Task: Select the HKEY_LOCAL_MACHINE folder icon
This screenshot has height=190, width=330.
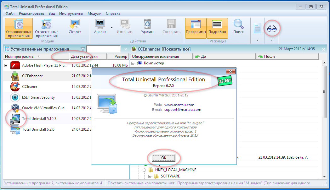Action: coord(151,170)
